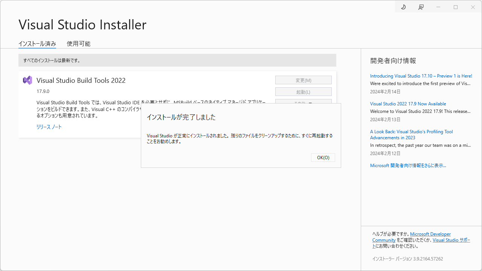The height and width of the screenshot is (271, 482).
Task: Show more Microsoft 開発者向け情報
Action: (408, 165)
